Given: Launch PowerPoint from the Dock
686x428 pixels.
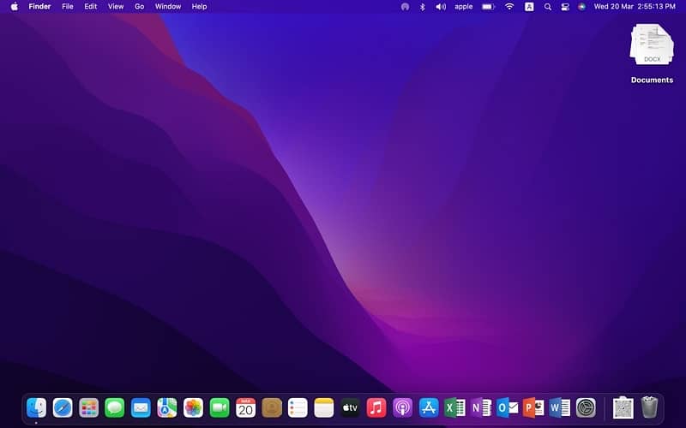Looking at the screenshot, I should tap(533, 407).
